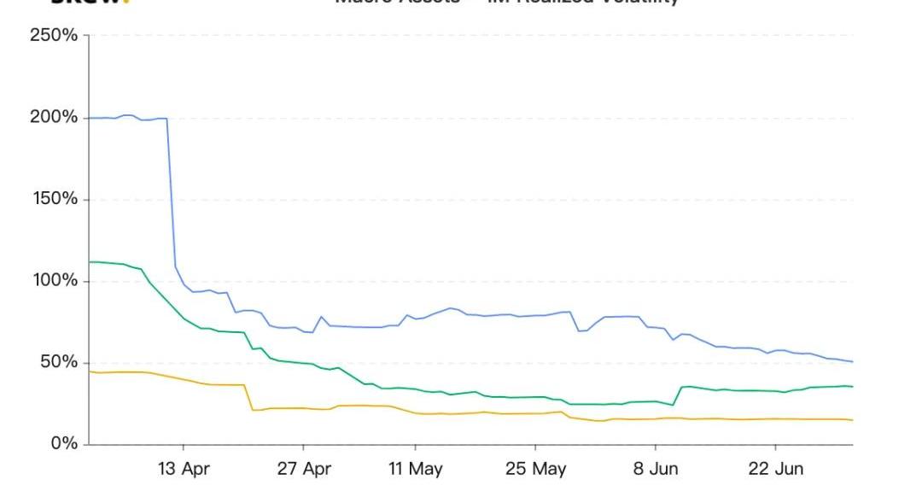Select the 25 May date label
922x485 pixels.
534,469
